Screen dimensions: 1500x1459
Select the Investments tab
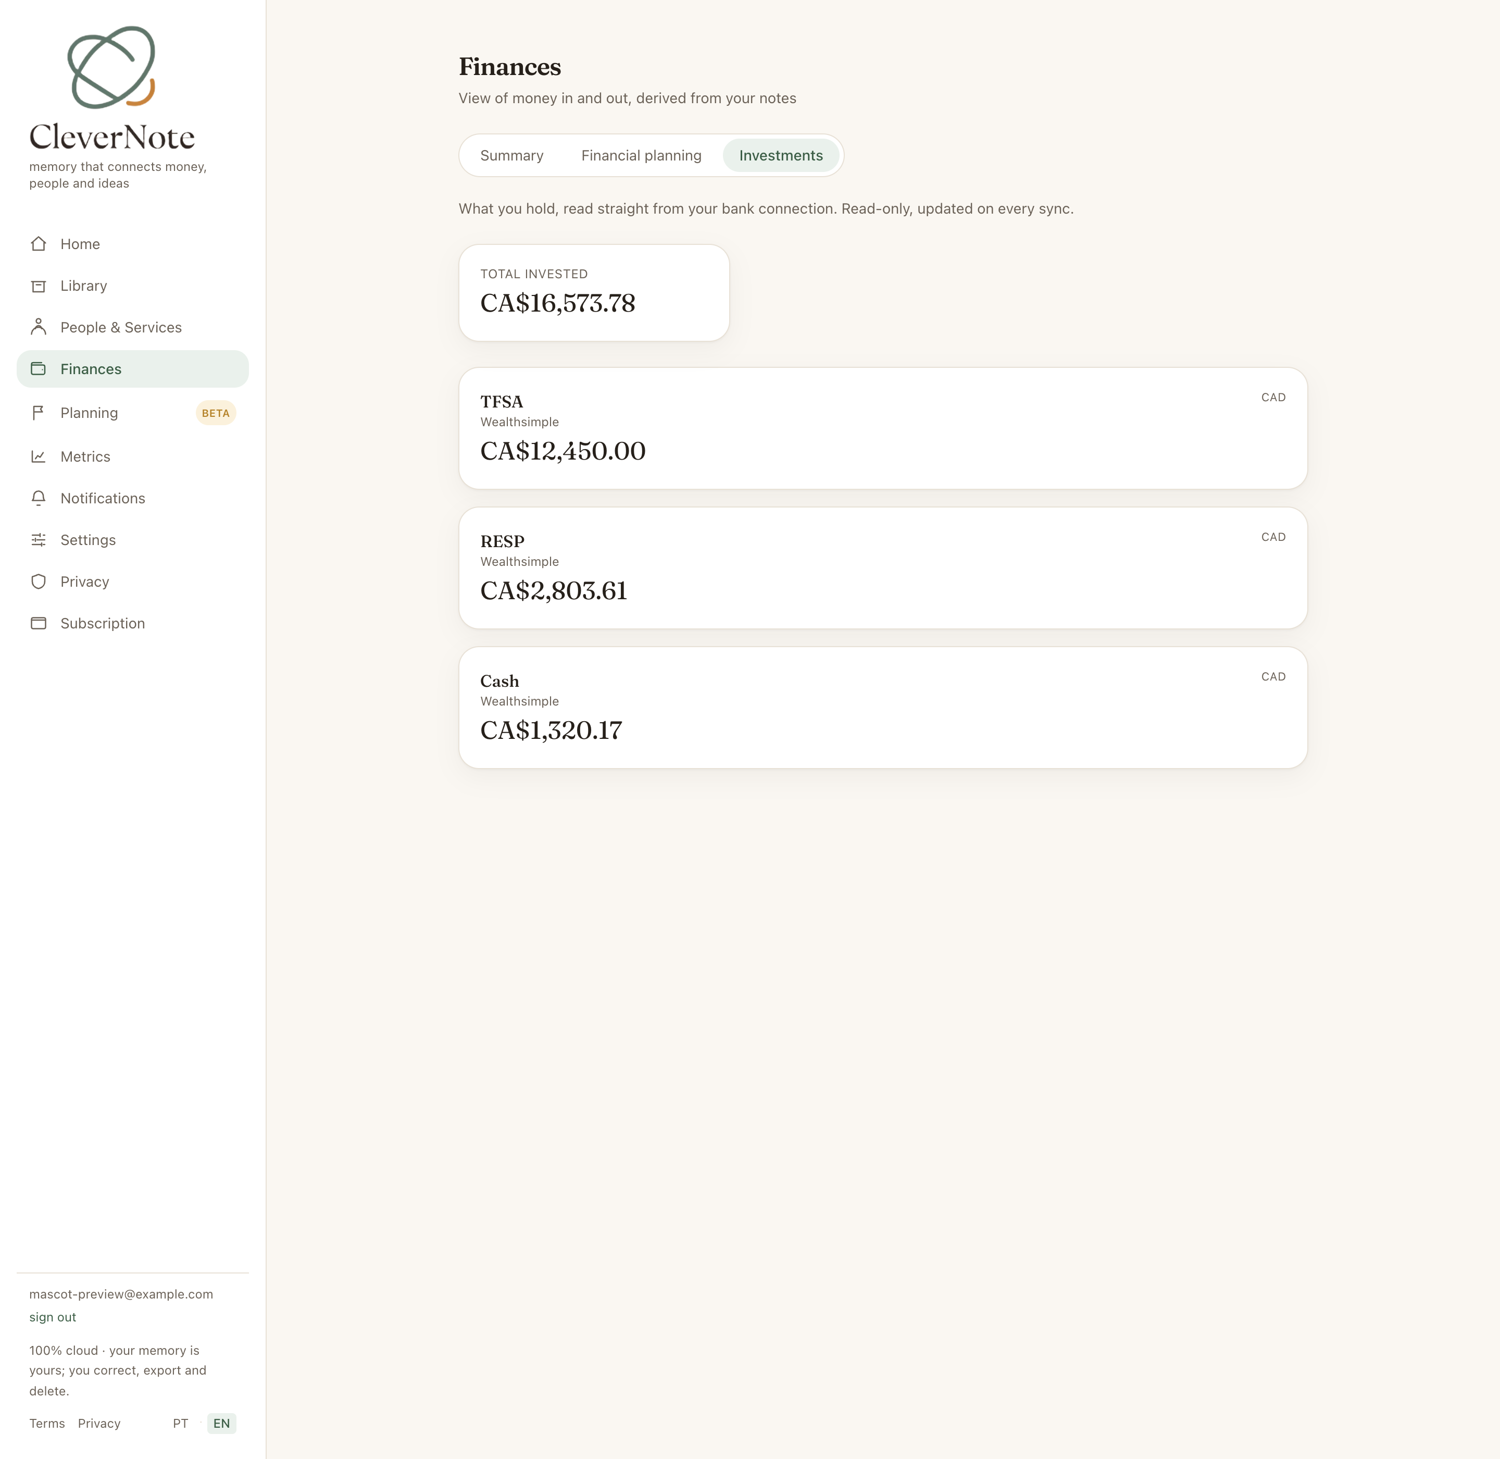(781, 156)
